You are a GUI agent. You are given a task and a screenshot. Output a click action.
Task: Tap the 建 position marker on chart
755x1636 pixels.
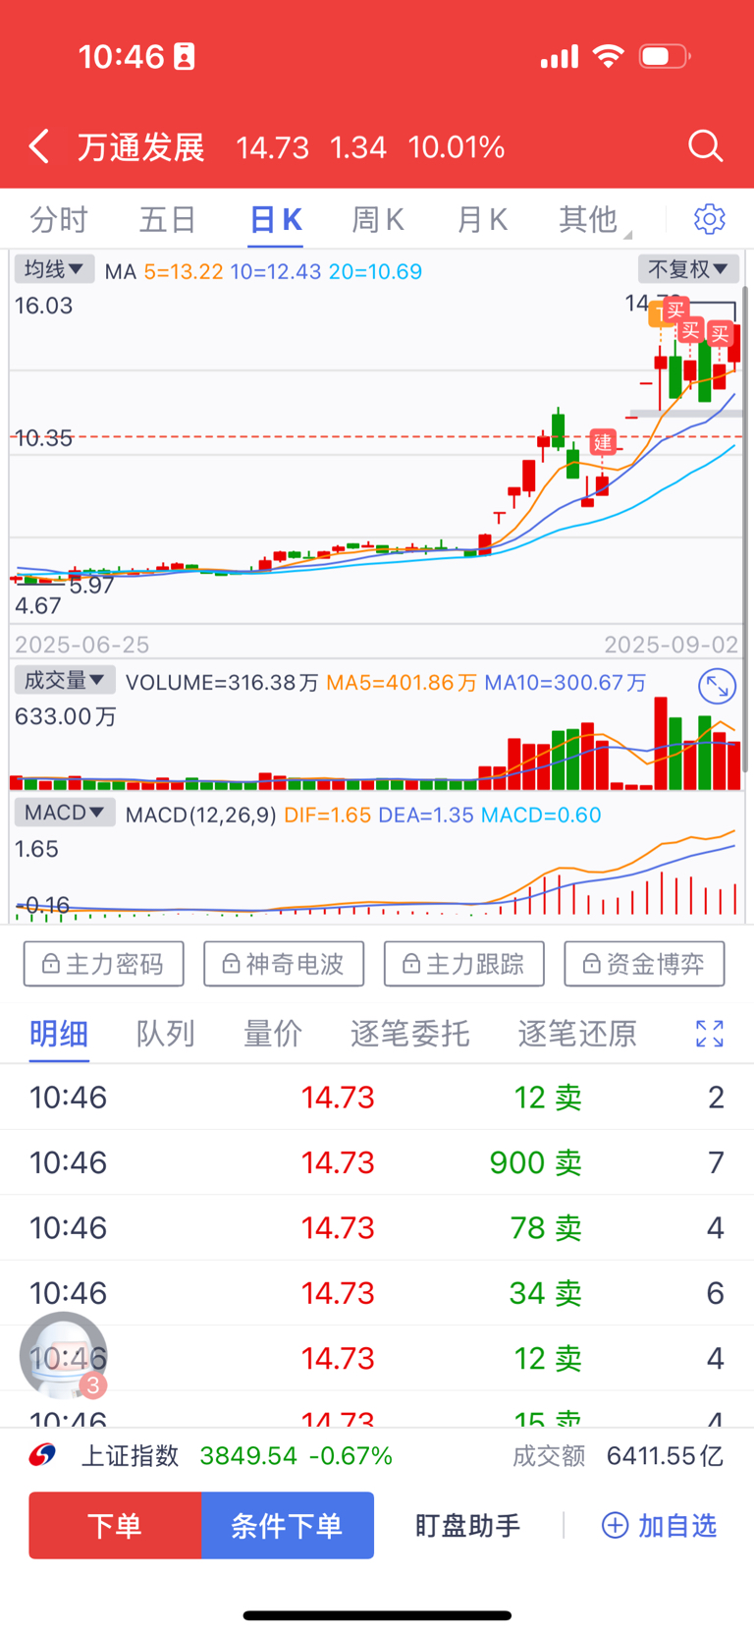pos(603,442)
